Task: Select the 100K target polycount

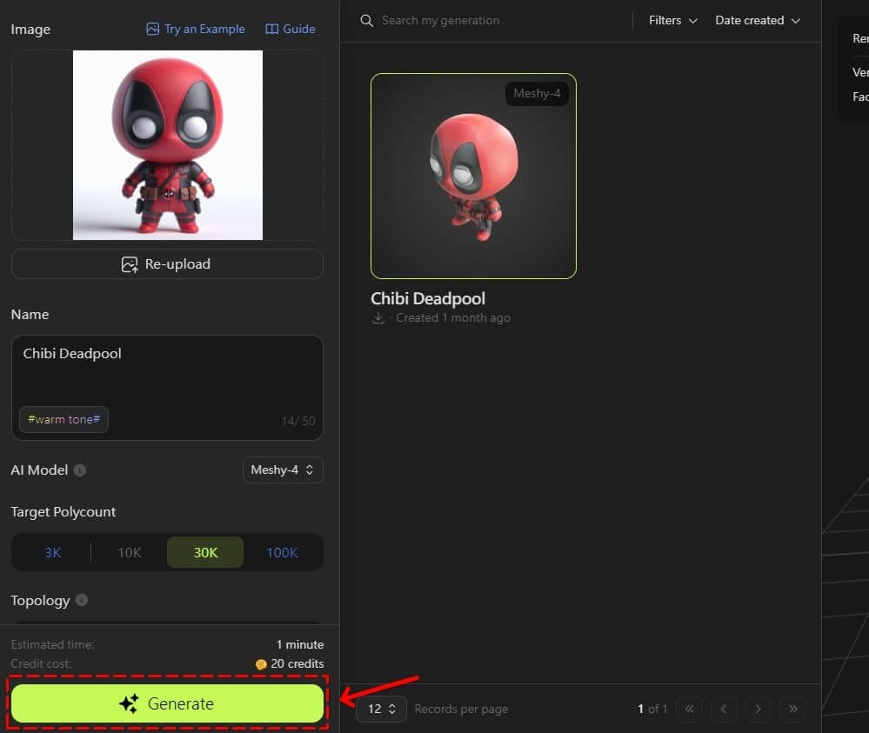Action: (282, 552)
